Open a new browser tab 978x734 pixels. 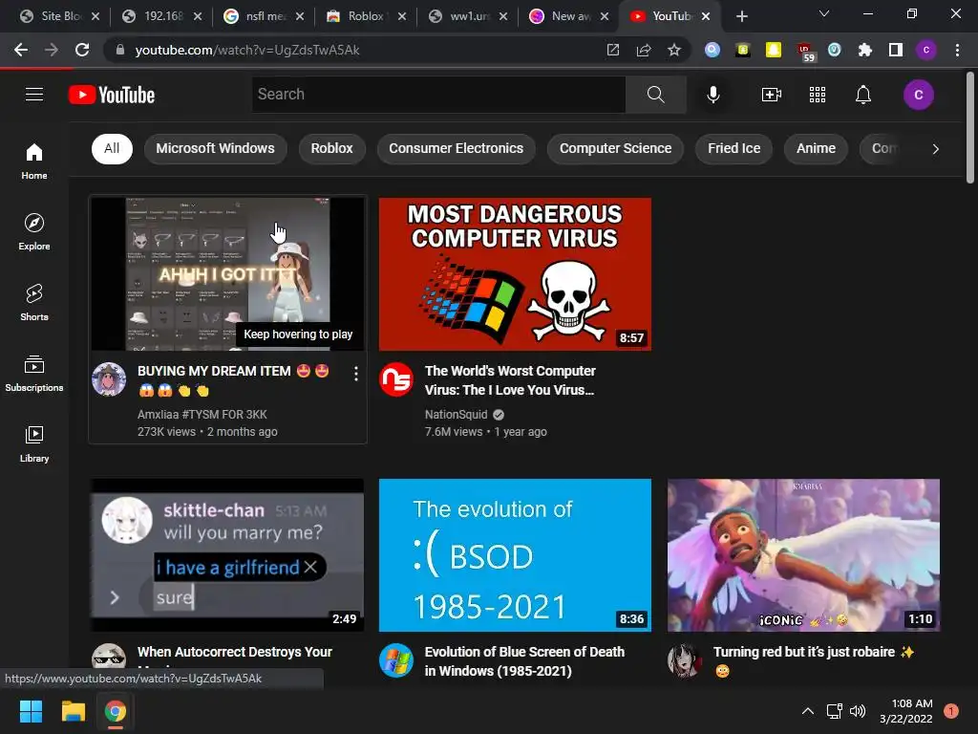click(741, 16)
